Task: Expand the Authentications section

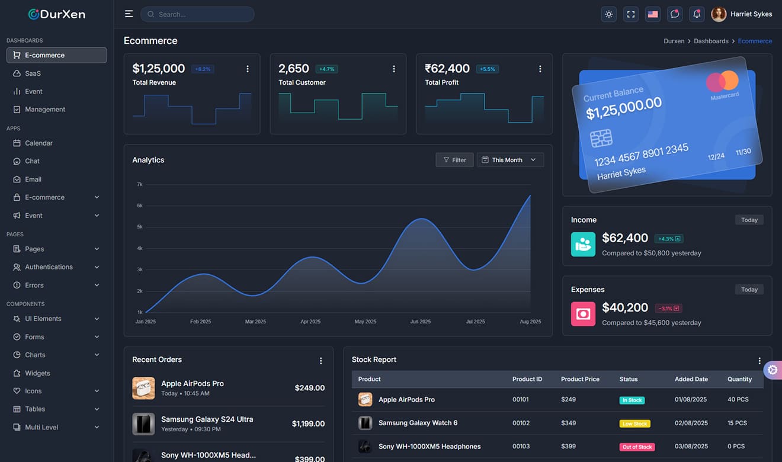Action: [x=49, y=267]
